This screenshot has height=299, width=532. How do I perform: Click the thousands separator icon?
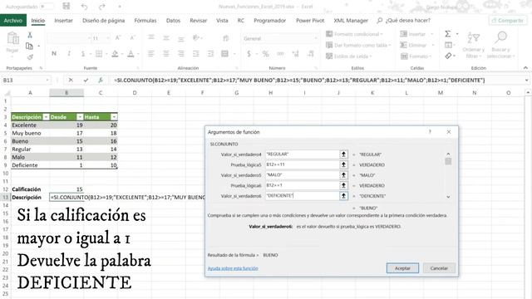(280, 53)
